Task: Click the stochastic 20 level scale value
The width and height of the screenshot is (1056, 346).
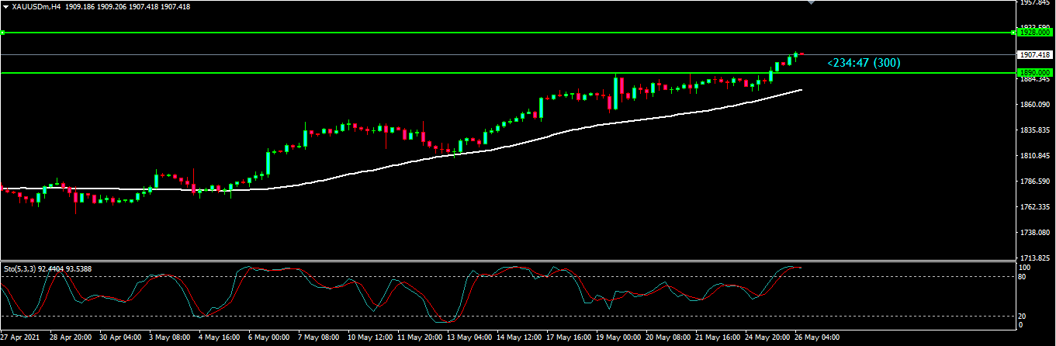Action: tap(1024, 316)
